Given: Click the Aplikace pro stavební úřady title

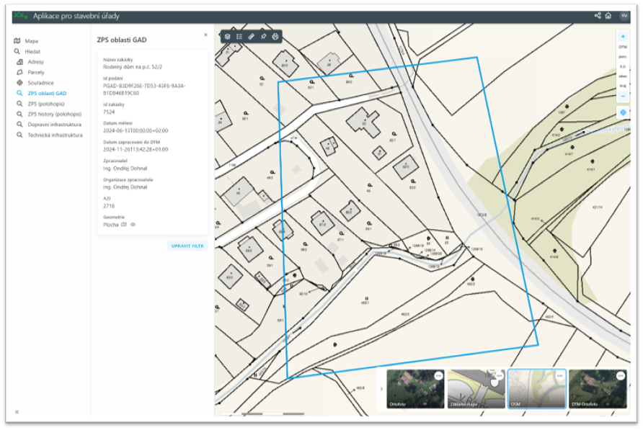Looking at the screenshot, I should point(76,16).
